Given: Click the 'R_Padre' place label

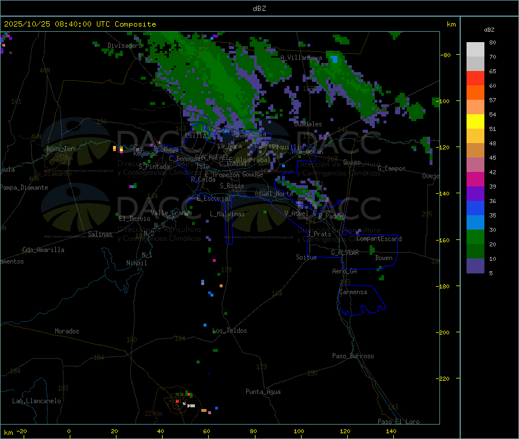Looking at the screenshot, I should (330, 216).
